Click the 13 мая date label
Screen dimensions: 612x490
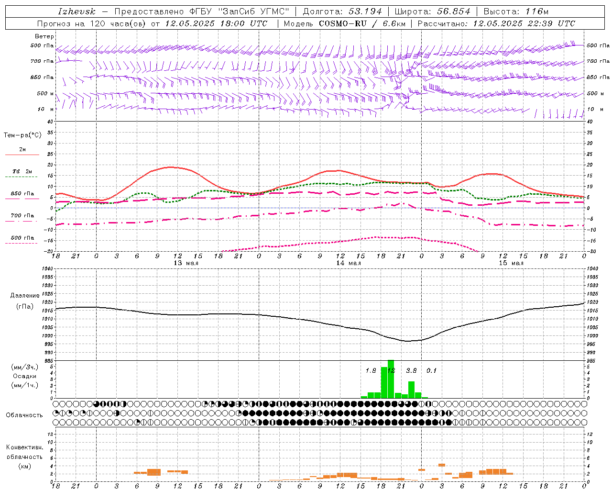point(186,263)
